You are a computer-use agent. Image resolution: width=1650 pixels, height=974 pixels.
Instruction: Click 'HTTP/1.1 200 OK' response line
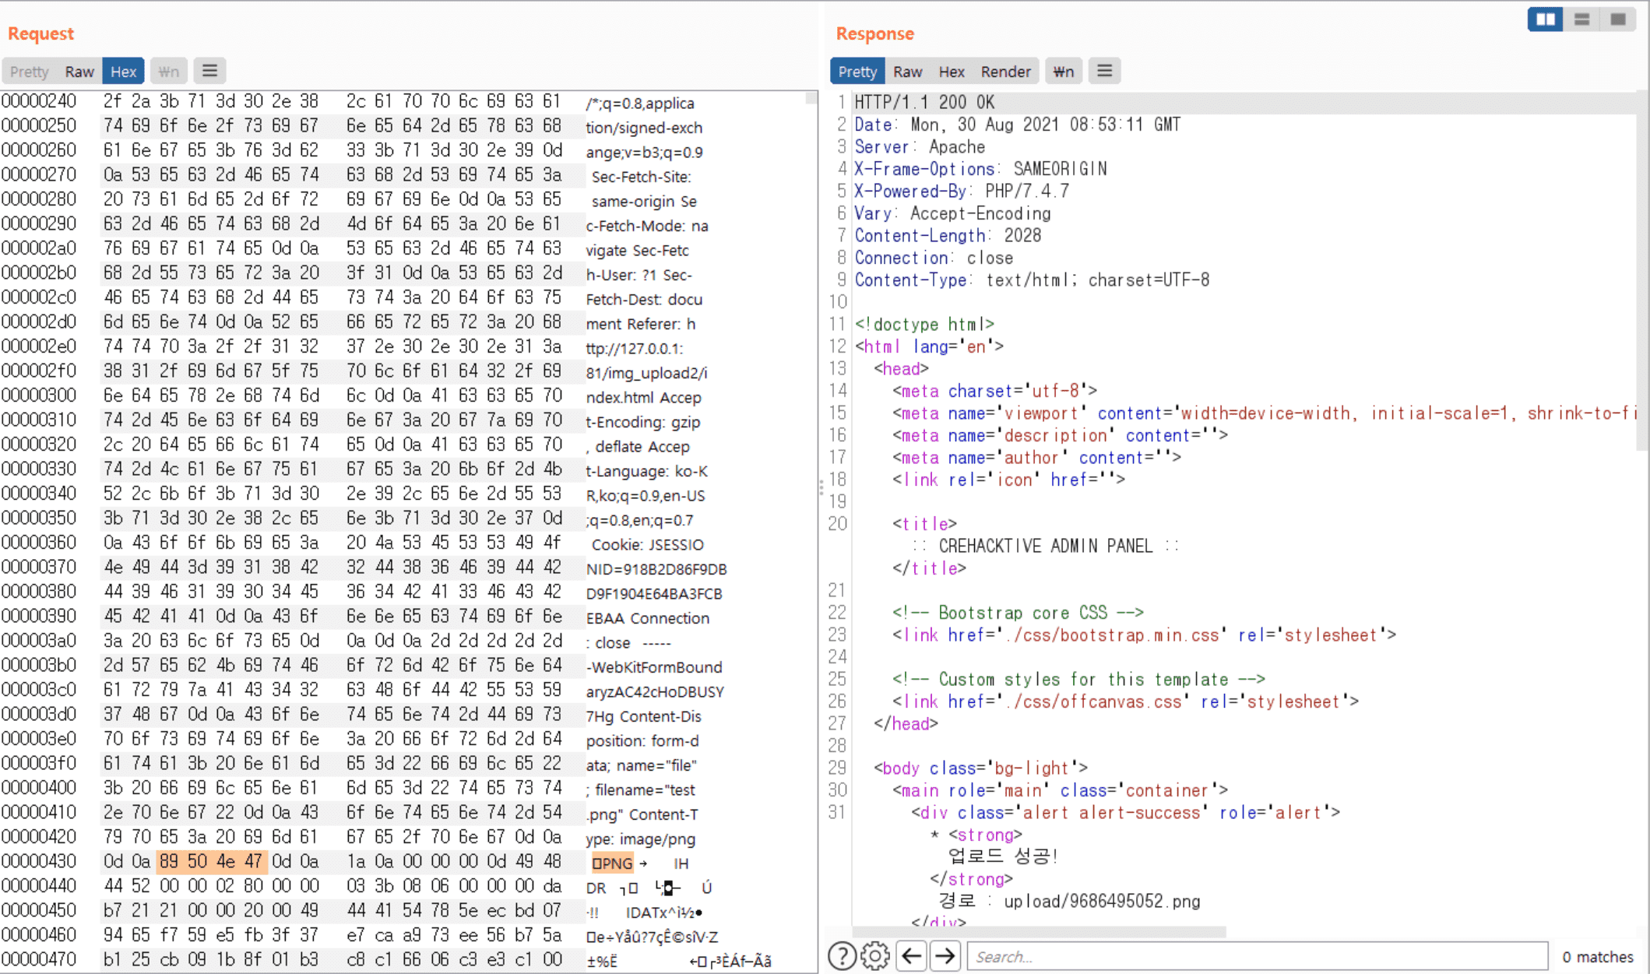click(x=924, y=102)
